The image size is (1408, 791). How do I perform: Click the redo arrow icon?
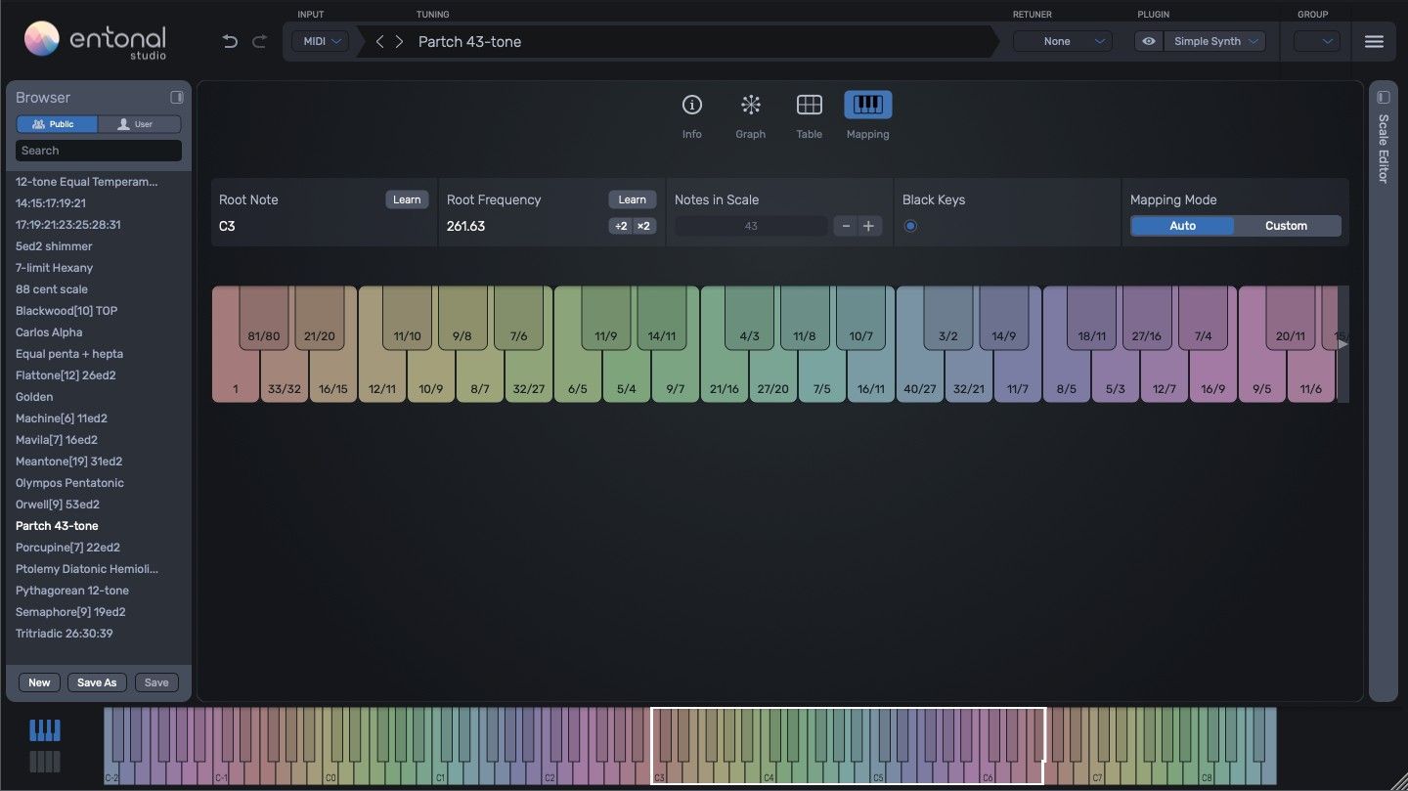(259, 41)
